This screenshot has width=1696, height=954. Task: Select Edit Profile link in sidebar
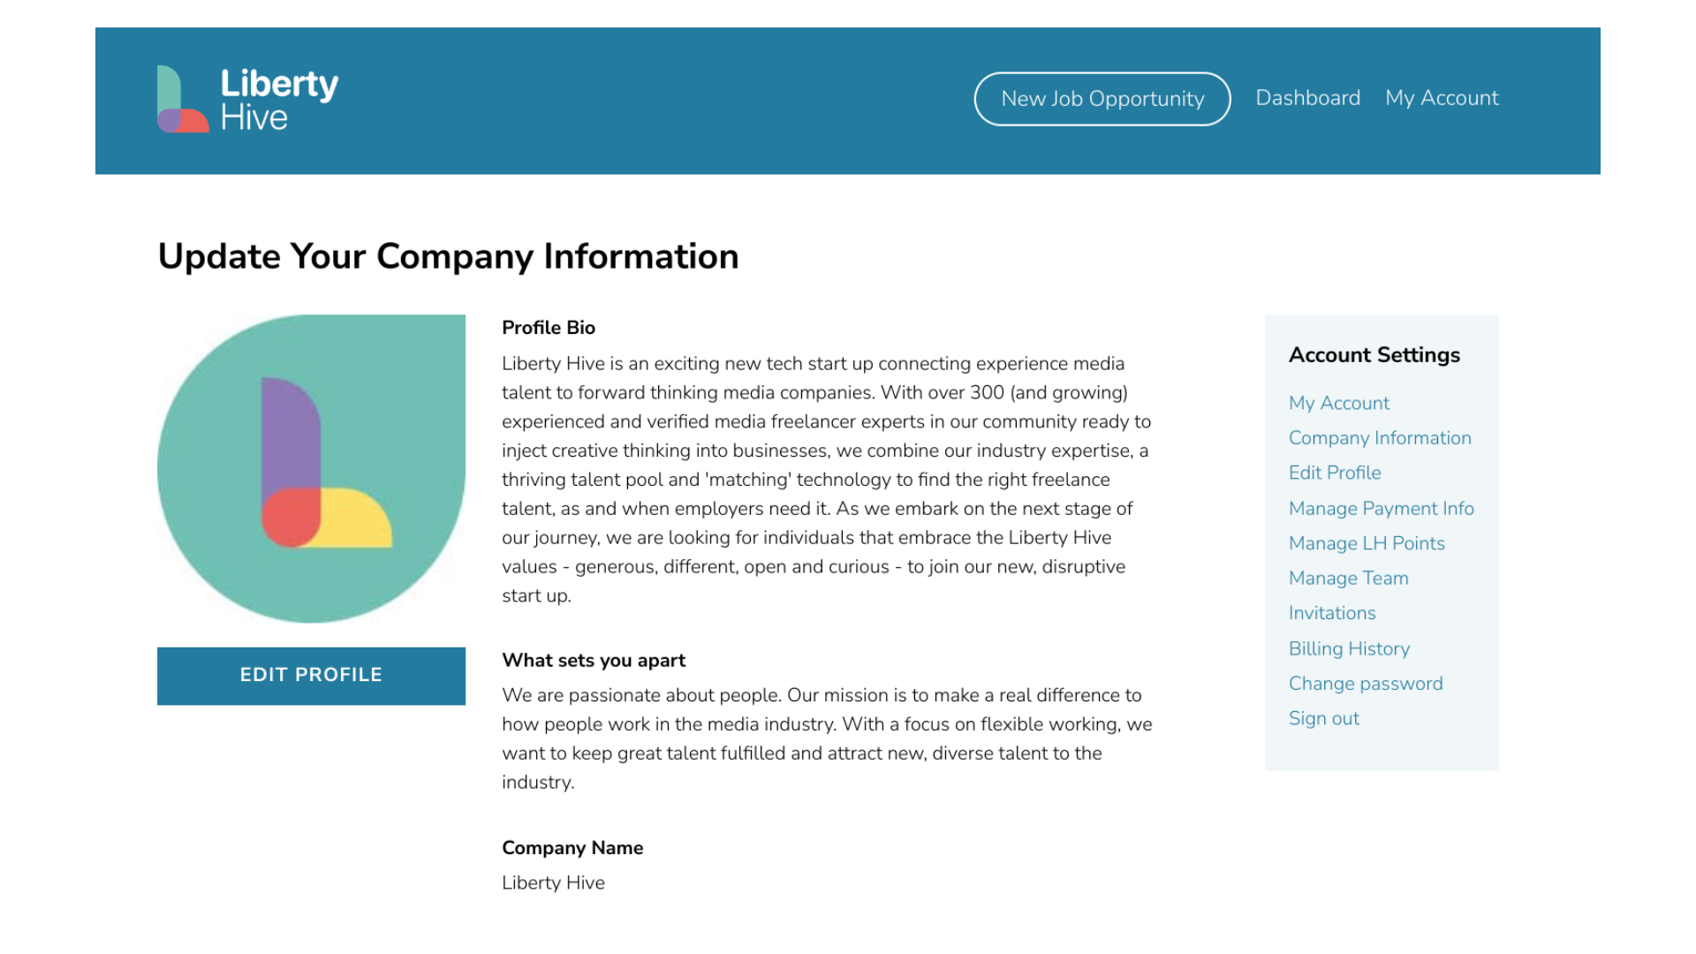[1334, 473]
